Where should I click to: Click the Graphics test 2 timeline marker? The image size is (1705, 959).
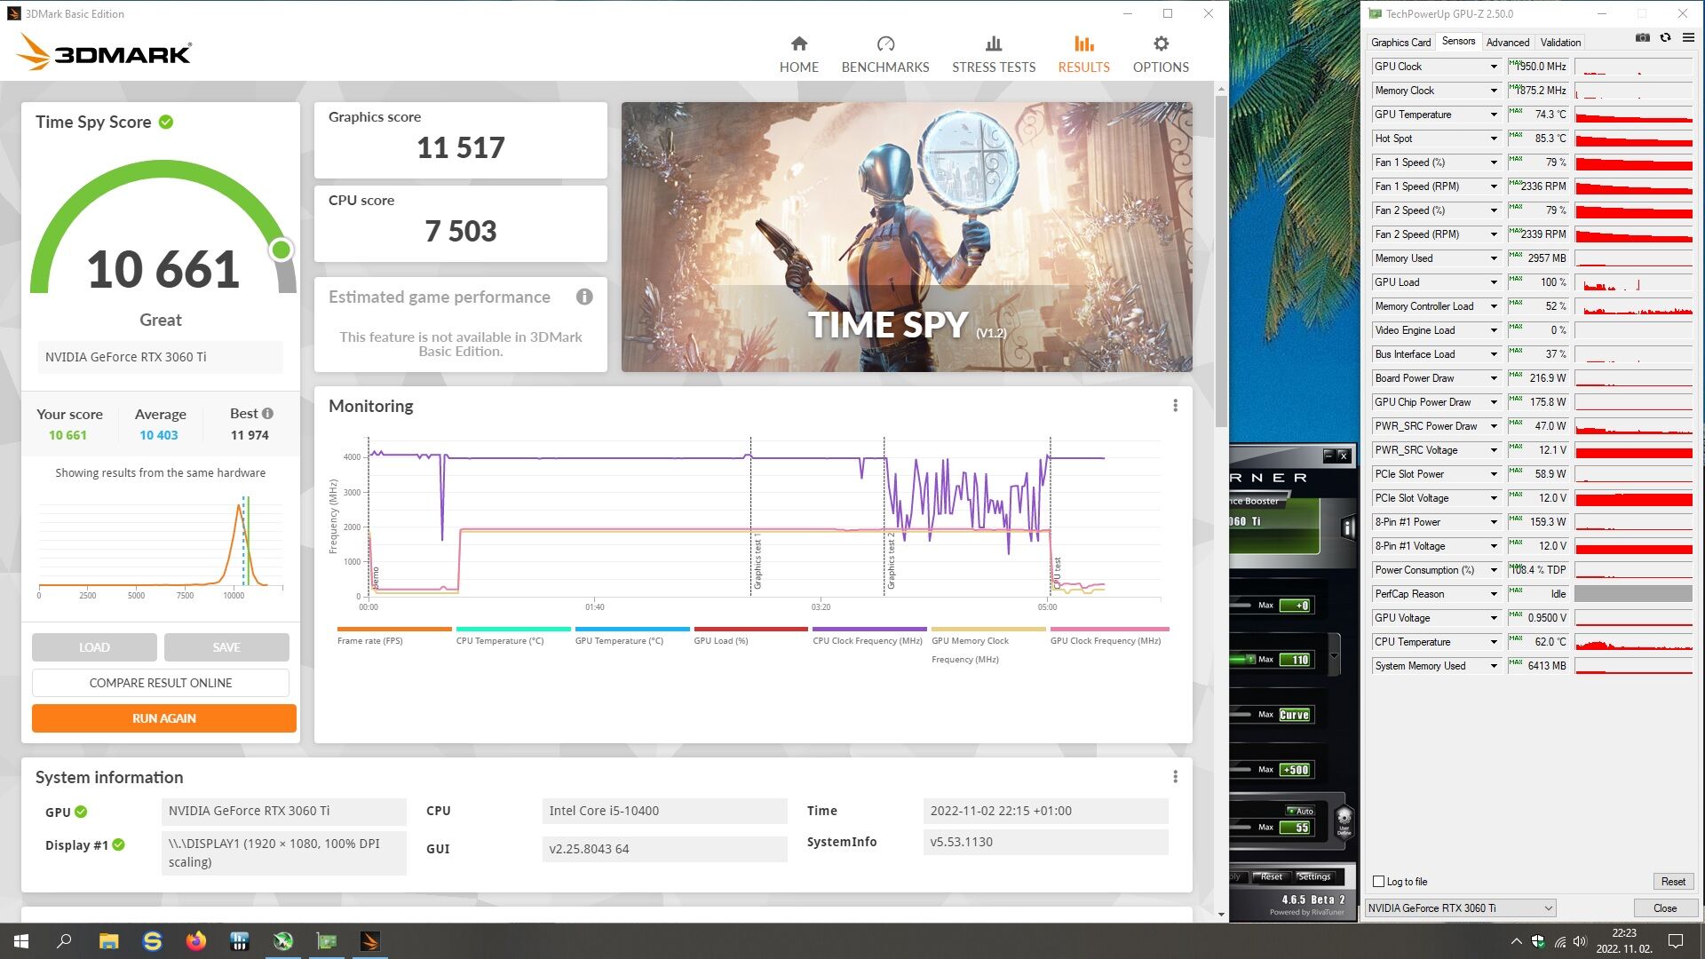click(x=890, y=561)
